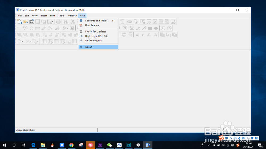Select the paint bucket tool
Screen dimensions: 266x149
click(x=49, y=28)
